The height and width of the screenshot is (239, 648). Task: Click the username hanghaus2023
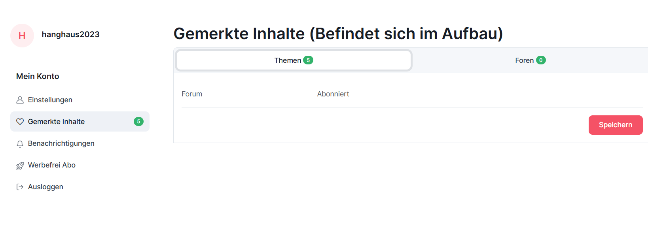pyautogui.click(x=71, y=35)
